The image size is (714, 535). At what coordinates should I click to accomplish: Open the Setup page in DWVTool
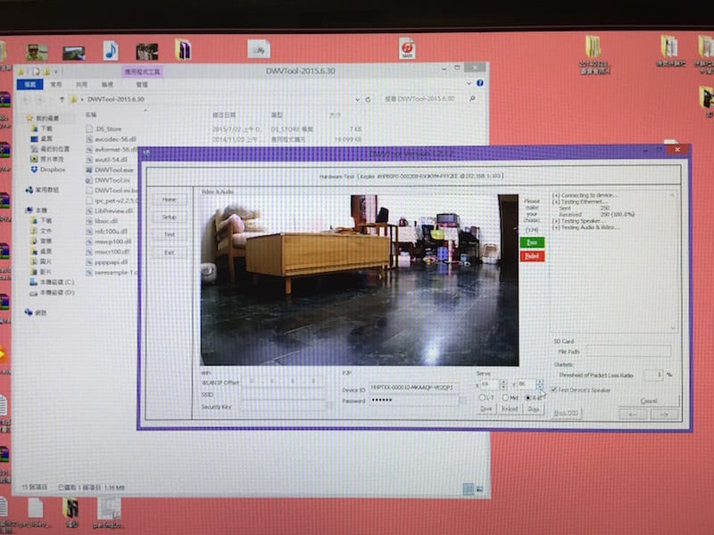169,217
